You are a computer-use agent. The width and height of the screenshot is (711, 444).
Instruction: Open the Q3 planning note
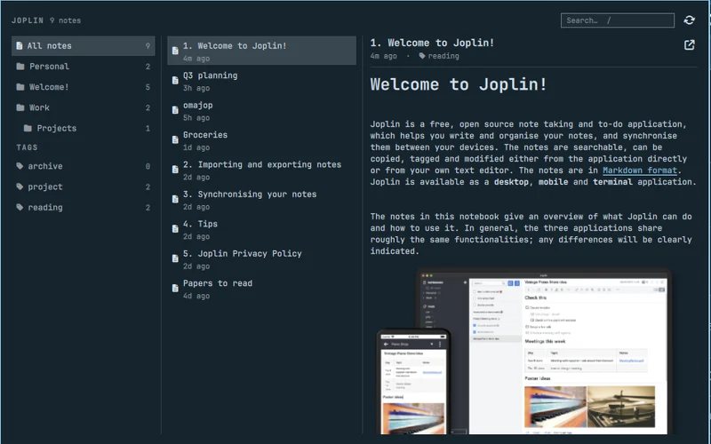tap(261, 81)
